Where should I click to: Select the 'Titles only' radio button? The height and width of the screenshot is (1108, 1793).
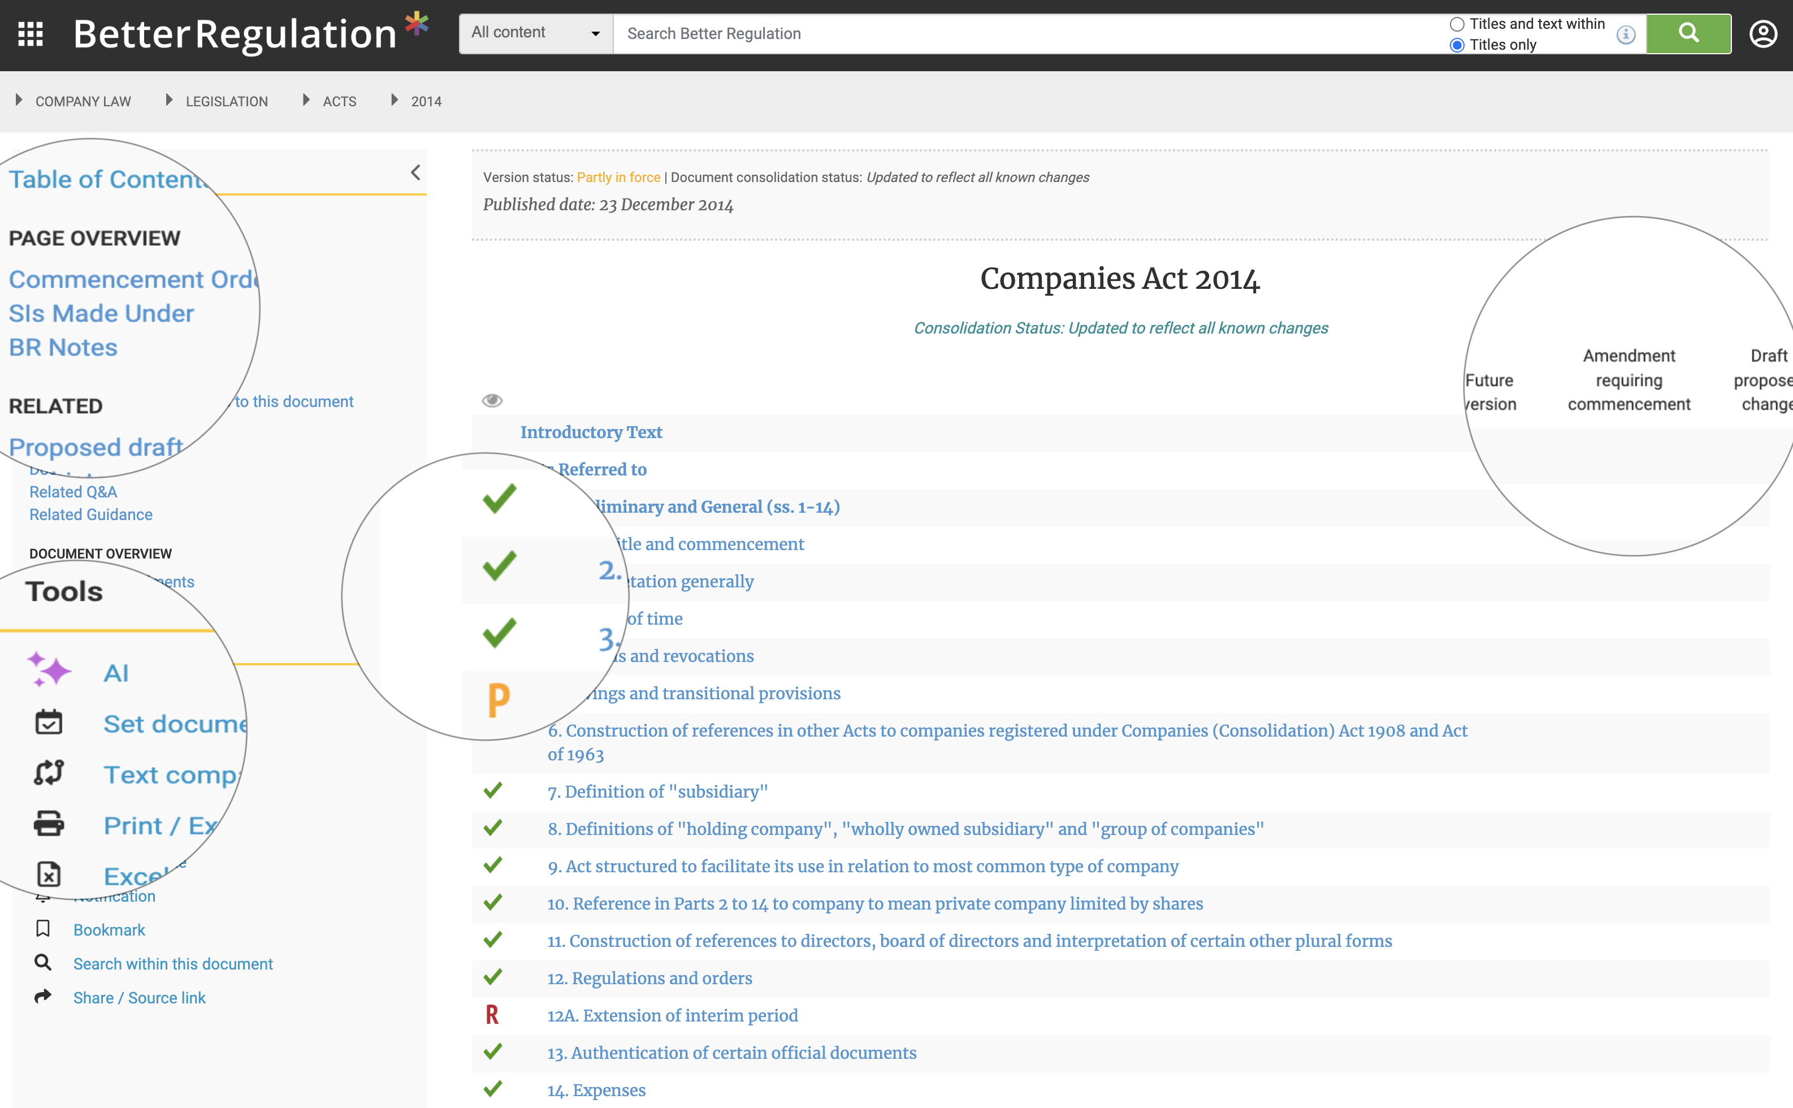click(1457, 45)
